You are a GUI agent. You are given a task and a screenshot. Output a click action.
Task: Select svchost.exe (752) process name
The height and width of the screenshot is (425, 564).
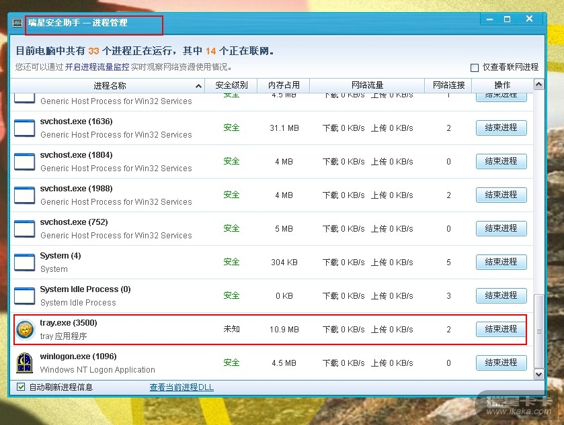coord(74,222)
